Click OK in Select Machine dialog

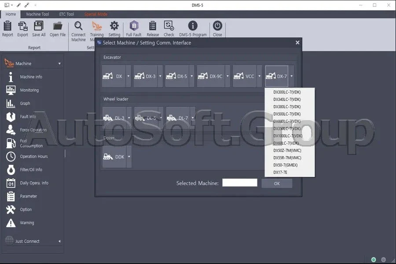(277, 183)
